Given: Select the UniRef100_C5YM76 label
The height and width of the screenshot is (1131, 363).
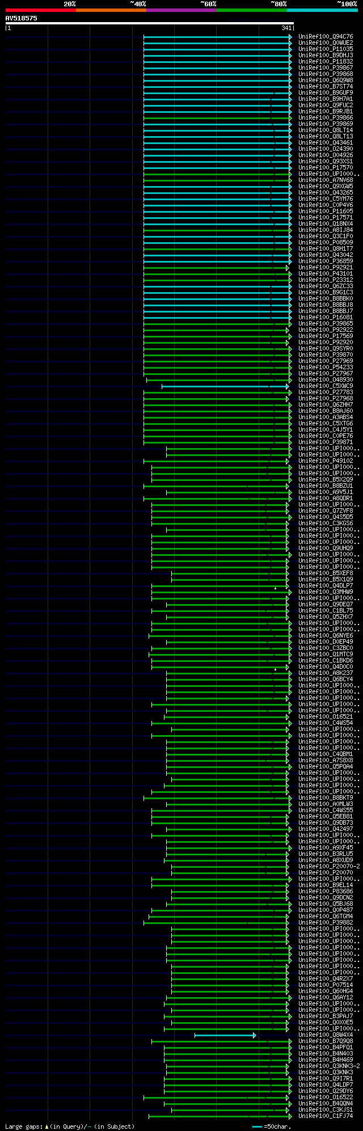Looking at the screenshot, I should [326, 199].
